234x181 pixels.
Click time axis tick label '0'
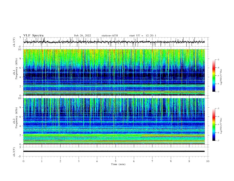pos(23,161)
